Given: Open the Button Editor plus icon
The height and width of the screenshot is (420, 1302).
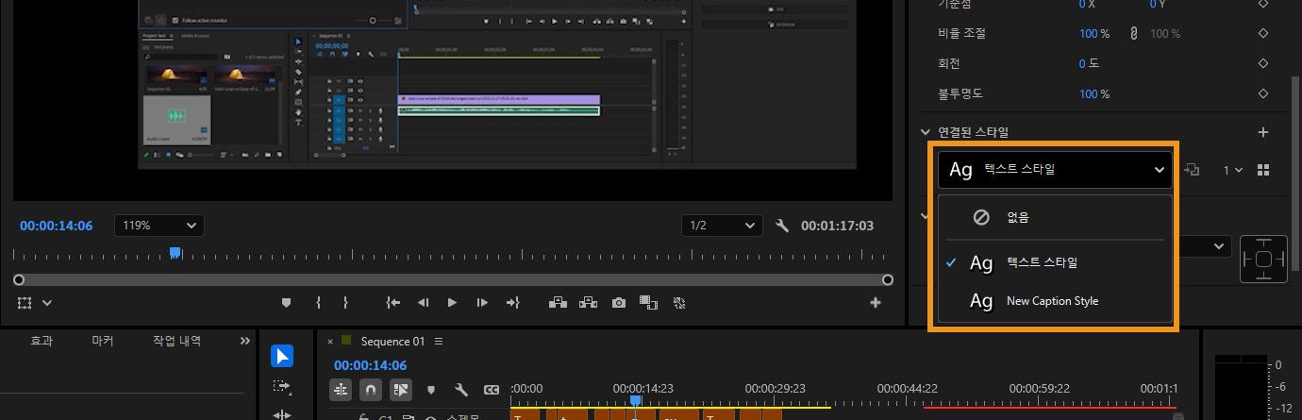Looking at the screenshot, I should tap(876, 303).
